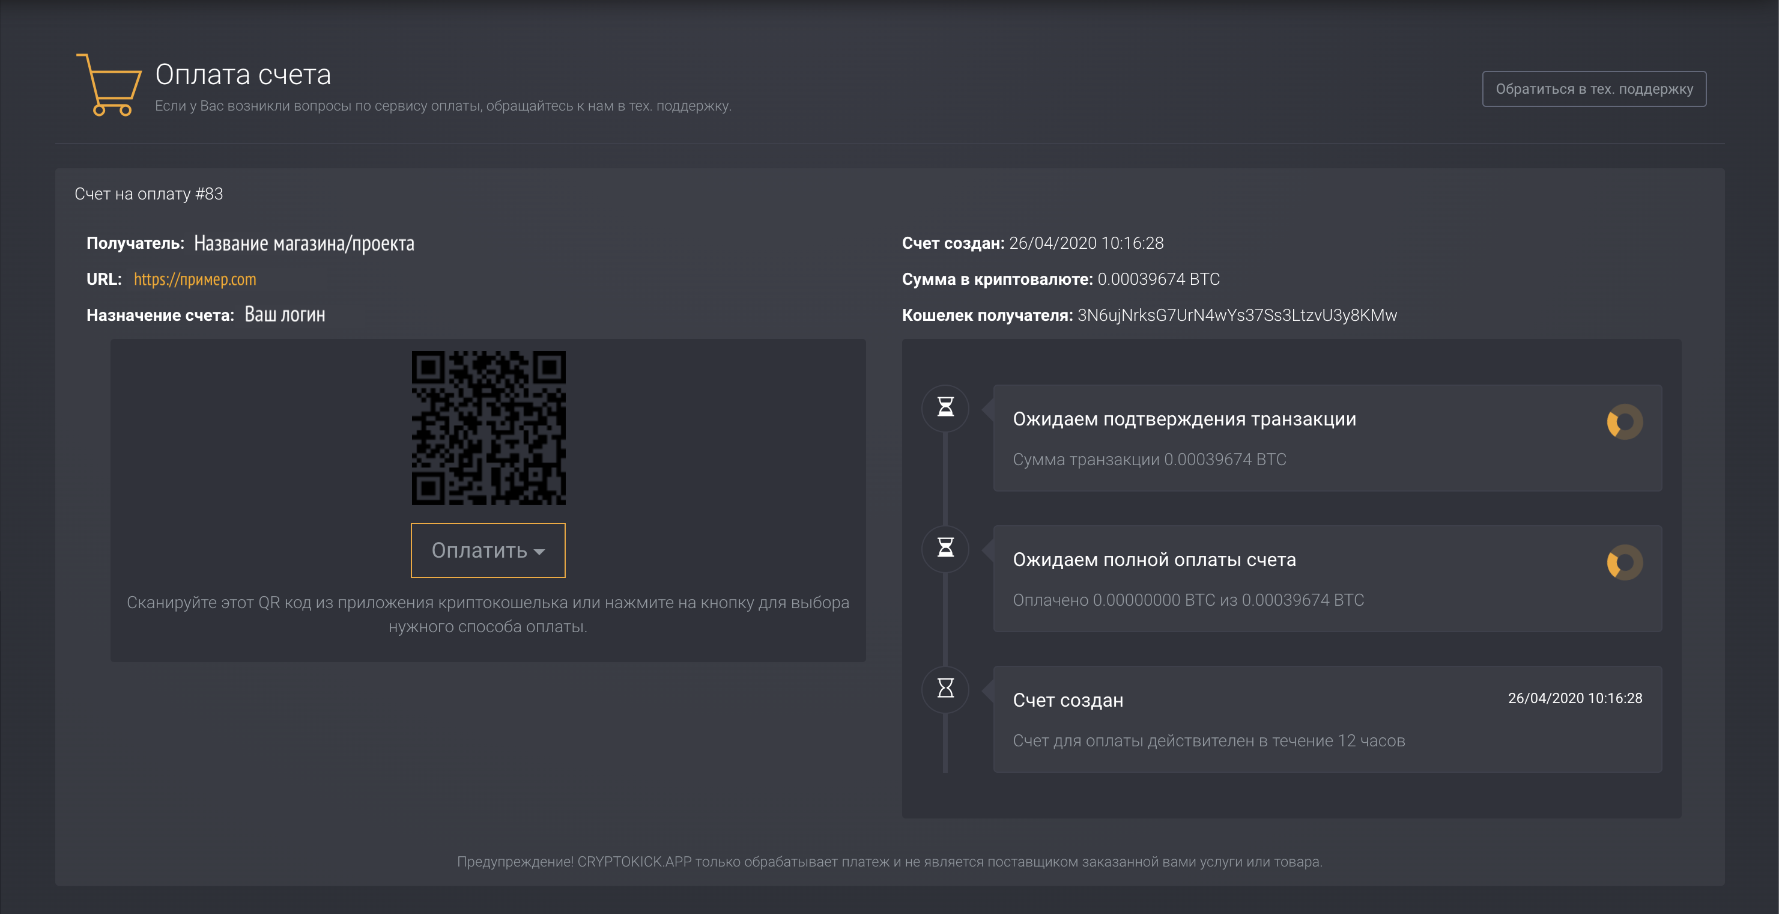Click the payment QR code image
This screenshot has height=914, width=1779.
tap(488, 428)
